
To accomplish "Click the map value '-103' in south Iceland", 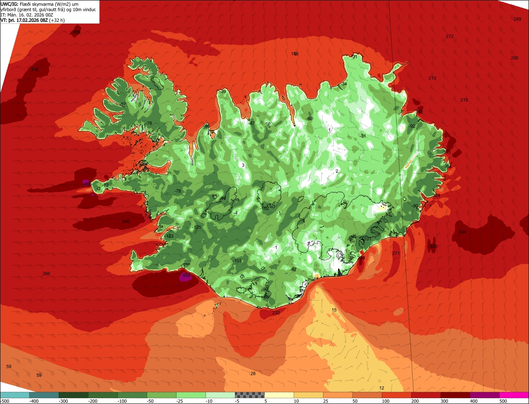I will coord(237,261).
